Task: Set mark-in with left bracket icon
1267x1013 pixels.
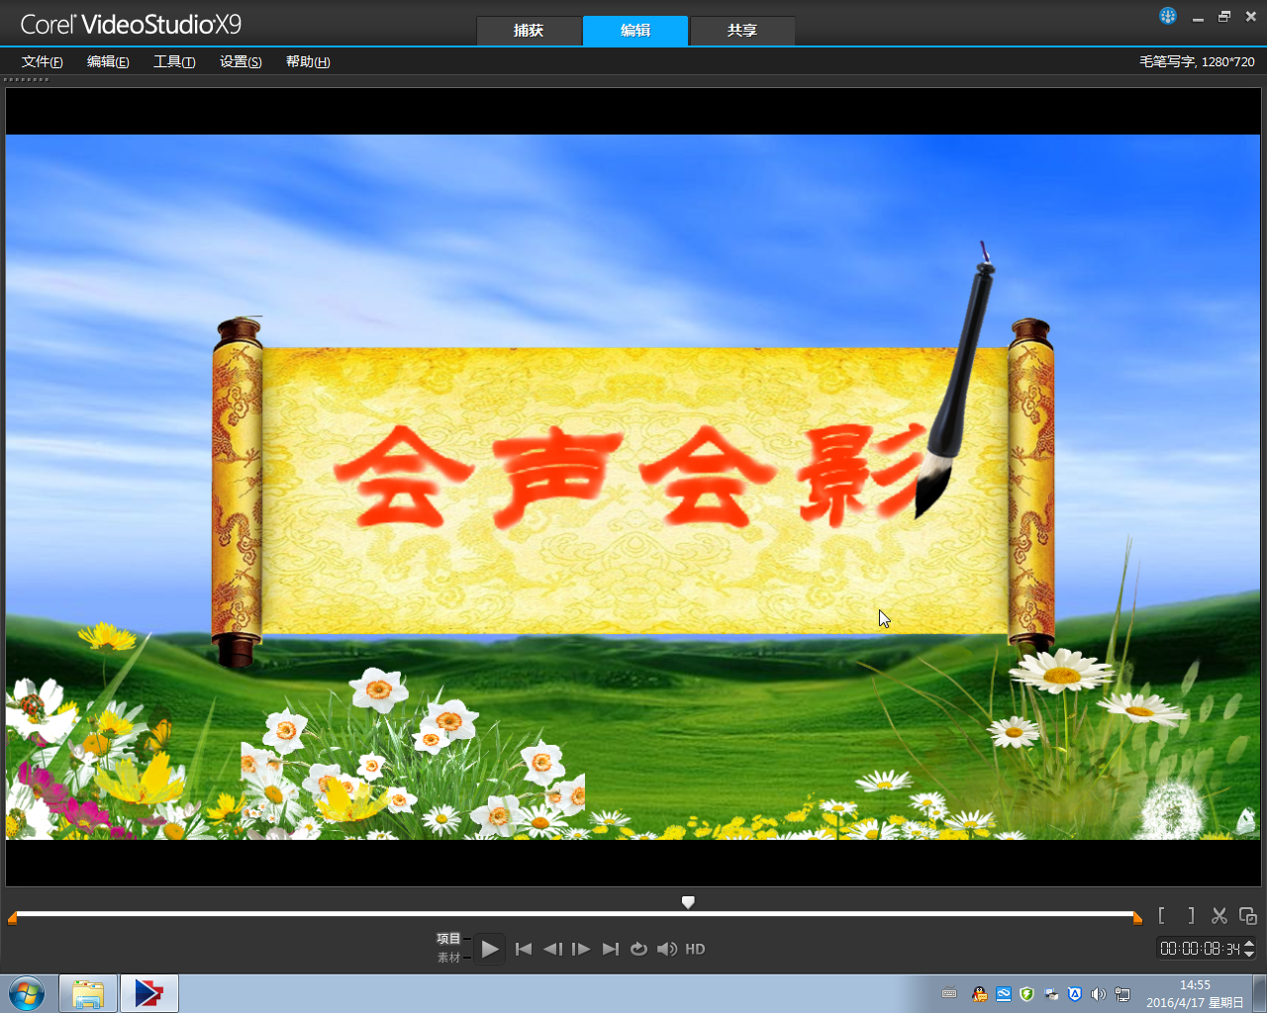Action: (1161, 916)
